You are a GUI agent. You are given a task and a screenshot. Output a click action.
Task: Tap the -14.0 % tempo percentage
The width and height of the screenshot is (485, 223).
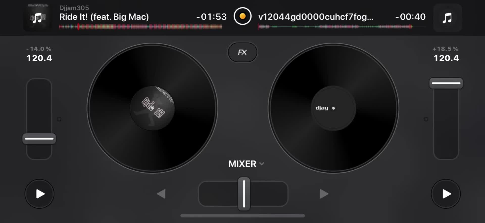[39, 49]
